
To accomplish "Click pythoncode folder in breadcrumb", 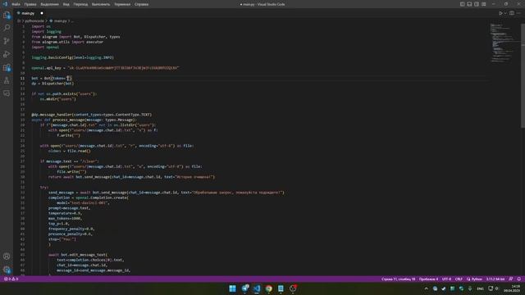I will [34, 20].
